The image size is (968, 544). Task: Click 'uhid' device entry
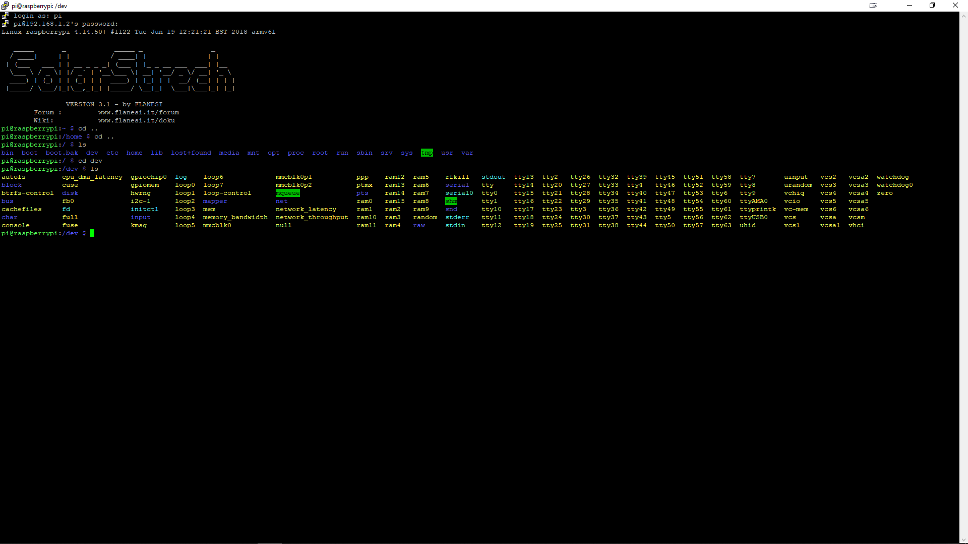(x=748, y=225)
